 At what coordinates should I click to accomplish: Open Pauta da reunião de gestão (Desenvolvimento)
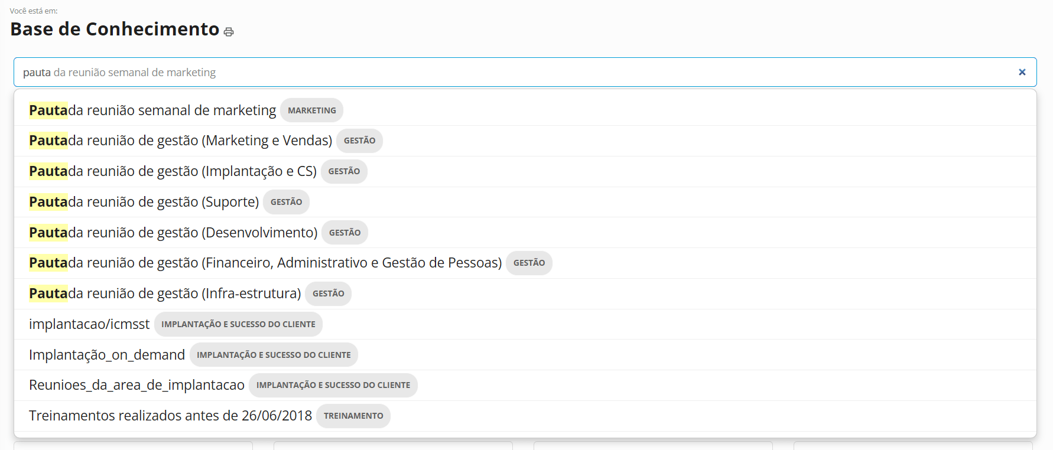(173, 233)
